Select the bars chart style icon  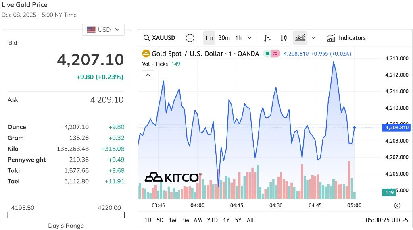[x=267, y=38]
